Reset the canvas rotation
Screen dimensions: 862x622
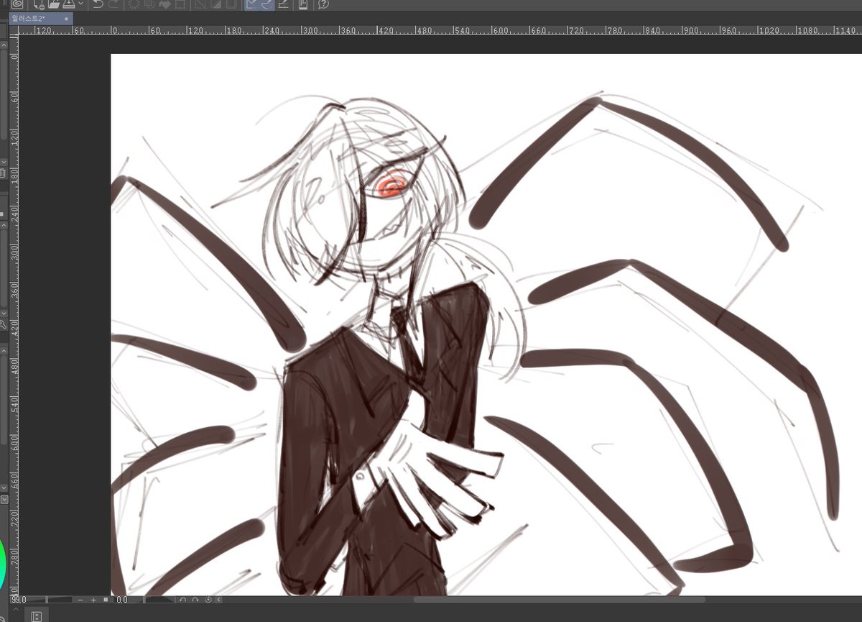click(x=208, y=600)
